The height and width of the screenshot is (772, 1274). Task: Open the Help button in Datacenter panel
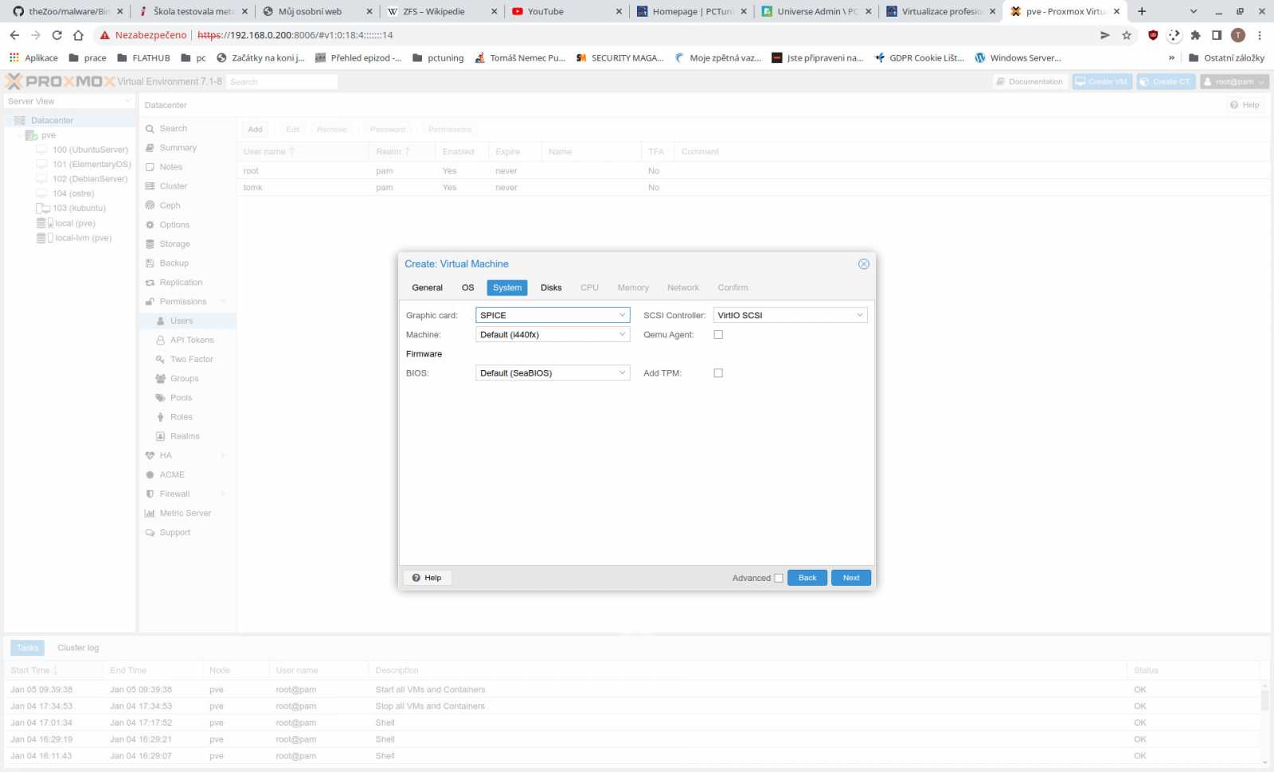click(x=1245, y=105)
